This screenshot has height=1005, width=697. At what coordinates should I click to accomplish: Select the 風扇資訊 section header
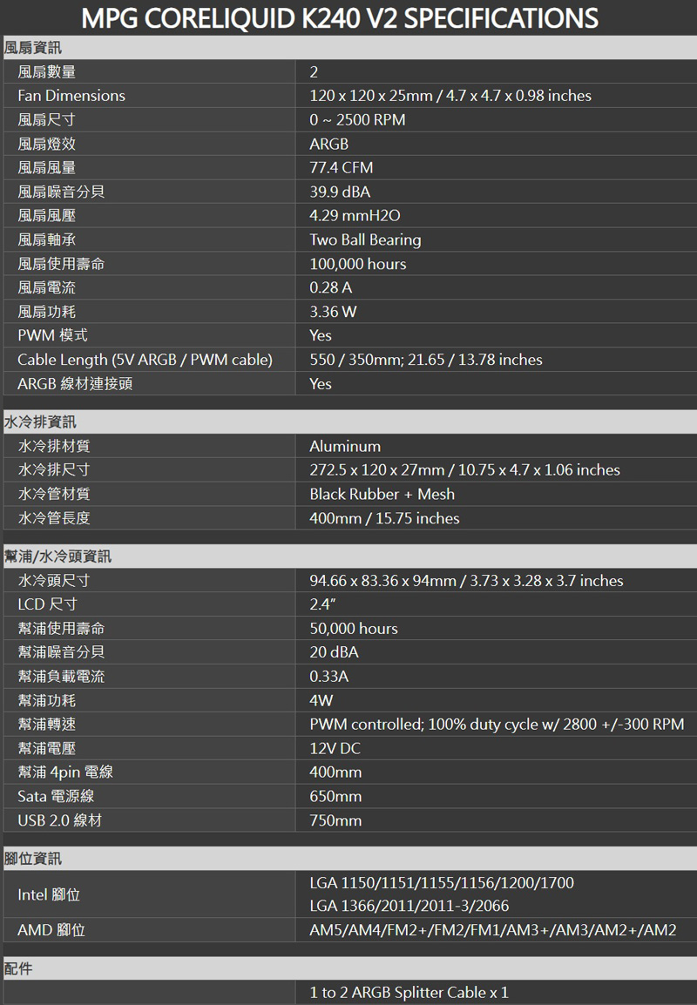point(33,47)
